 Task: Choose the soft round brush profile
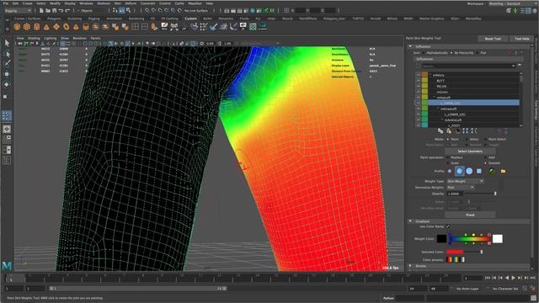click(x=460, y=171)
